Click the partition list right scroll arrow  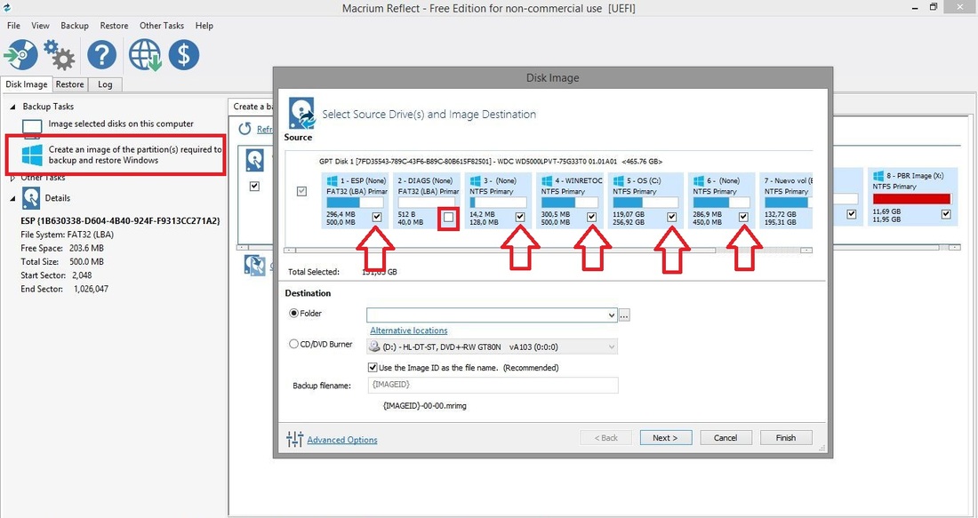pyautogui.click(x=806, y=250)
